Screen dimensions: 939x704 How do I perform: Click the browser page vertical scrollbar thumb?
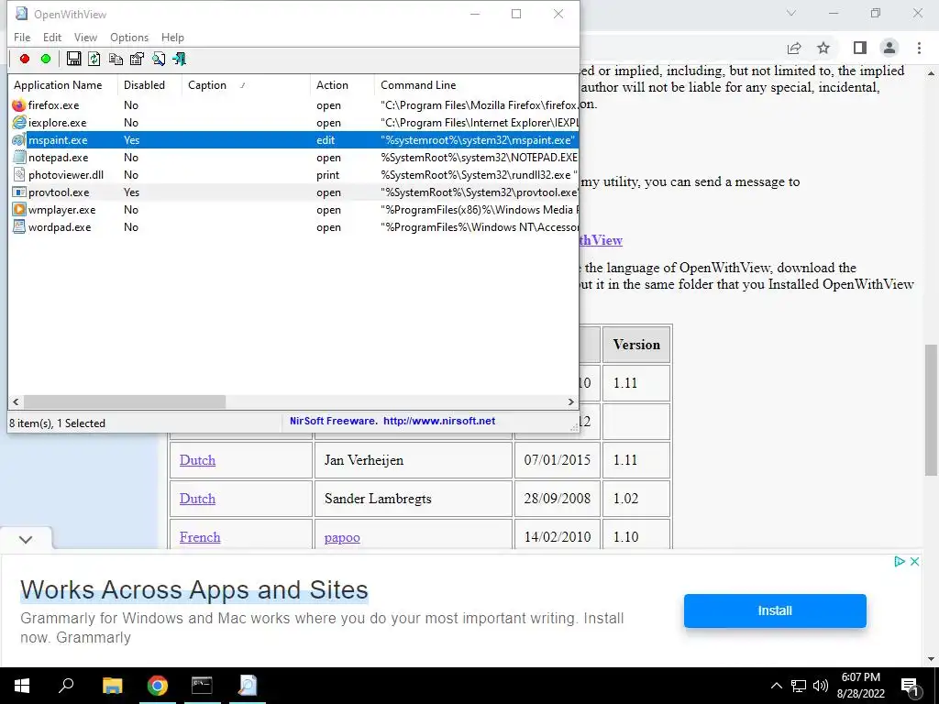pos(932,410)
